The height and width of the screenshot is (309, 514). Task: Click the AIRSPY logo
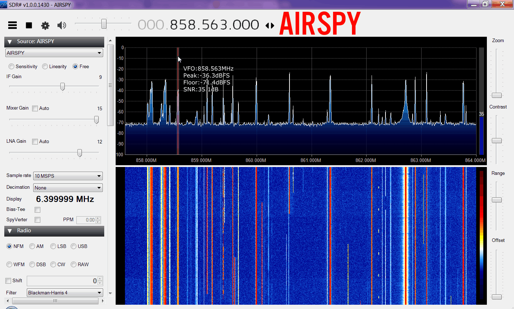[x=320, y=24]
